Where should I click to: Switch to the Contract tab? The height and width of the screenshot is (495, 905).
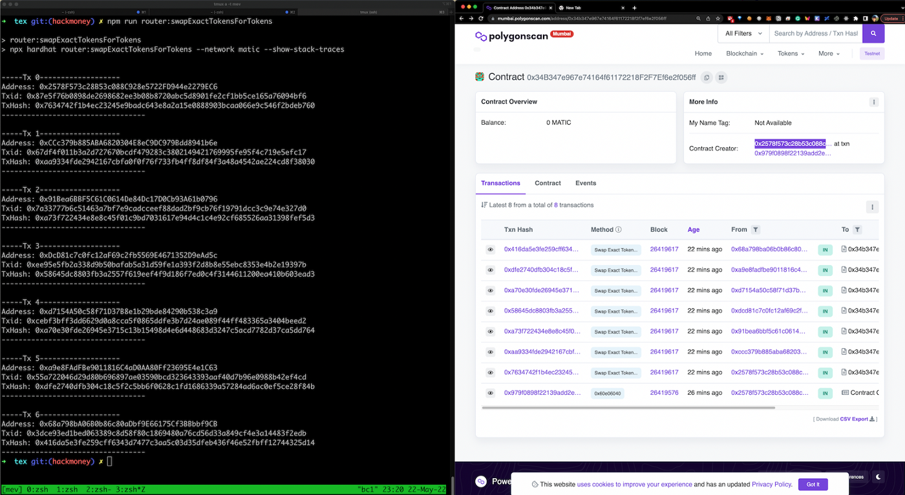tap(548, 184)
